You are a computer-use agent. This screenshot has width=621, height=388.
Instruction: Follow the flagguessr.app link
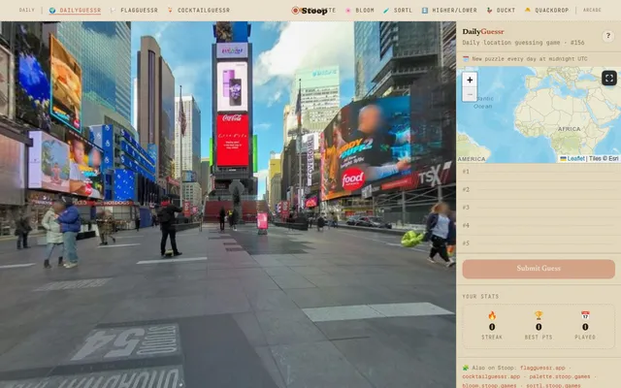tap(542, 368)
